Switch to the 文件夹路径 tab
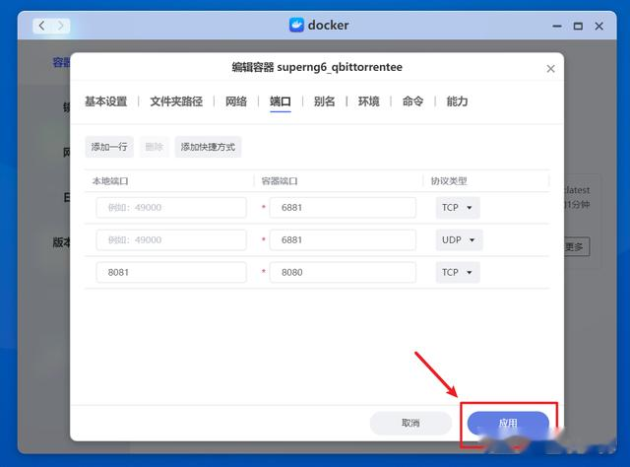The image size is (630, 467). point(176,101)
